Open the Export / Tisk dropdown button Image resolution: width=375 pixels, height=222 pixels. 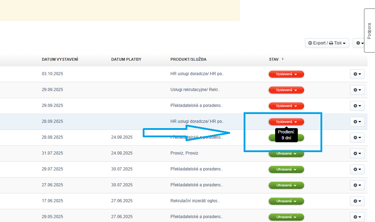[x=327, y=43]
